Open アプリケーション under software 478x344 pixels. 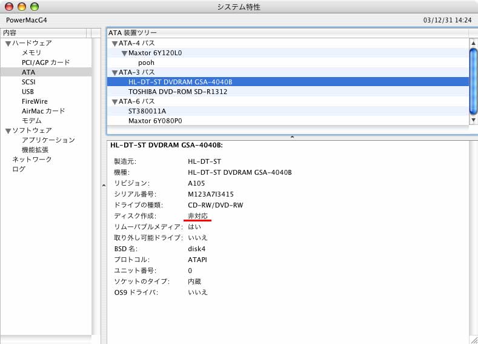(x=48, y=140)
